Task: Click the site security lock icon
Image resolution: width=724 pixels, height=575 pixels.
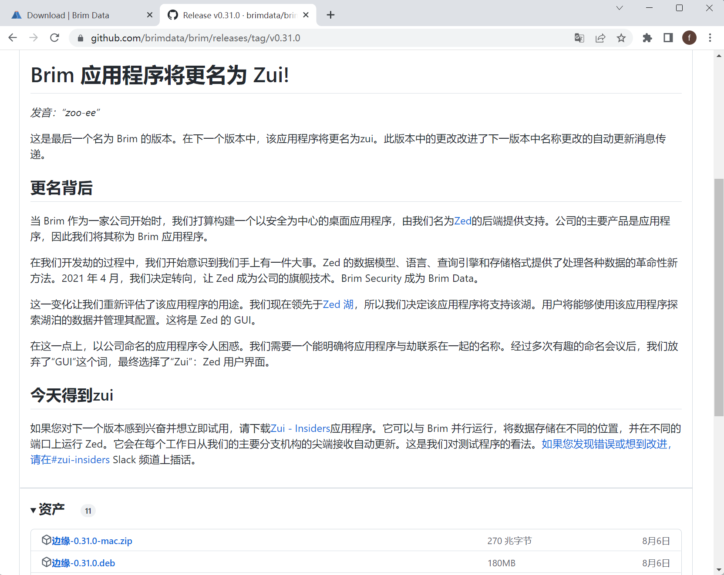Action: coord(80,38)
